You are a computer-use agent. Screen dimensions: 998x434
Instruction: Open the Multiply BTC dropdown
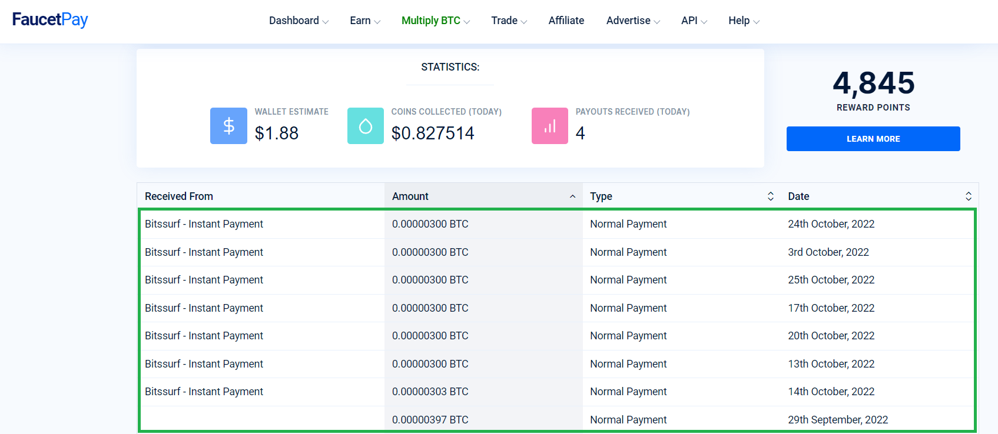pos(436,21)
